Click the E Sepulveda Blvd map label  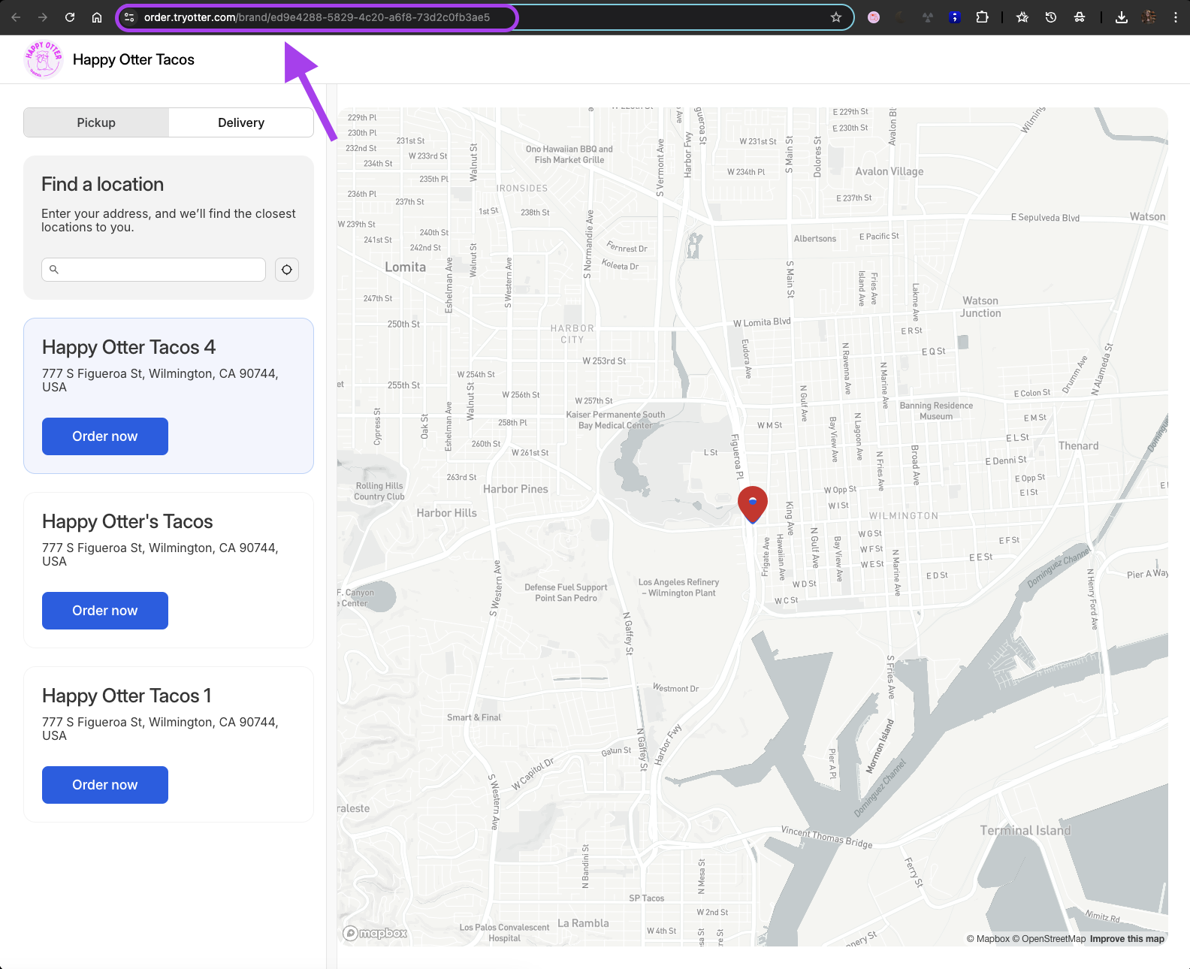tap(1045, 218)
